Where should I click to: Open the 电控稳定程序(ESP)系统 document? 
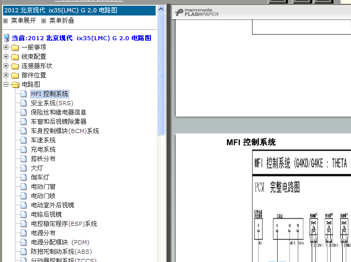(64, 224)
